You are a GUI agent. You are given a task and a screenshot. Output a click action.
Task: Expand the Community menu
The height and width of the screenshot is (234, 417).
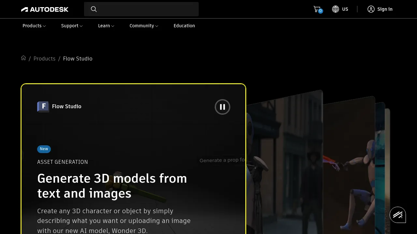(x=144, y=26)
